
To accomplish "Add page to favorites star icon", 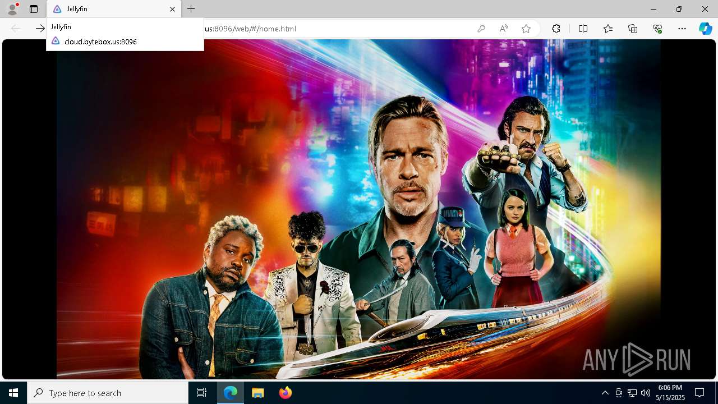I will point(526,29).
